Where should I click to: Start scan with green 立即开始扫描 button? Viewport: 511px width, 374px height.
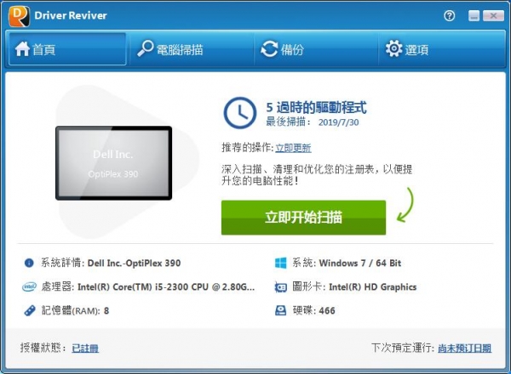click(x=303, y=218)
